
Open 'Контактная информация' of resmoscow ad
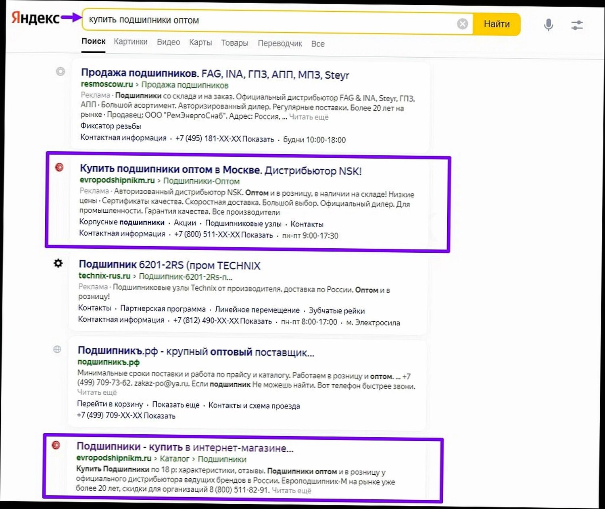123,138
